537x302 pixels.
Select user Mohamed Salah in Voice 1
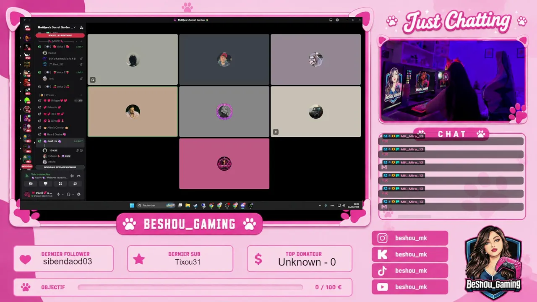[63, 59]
